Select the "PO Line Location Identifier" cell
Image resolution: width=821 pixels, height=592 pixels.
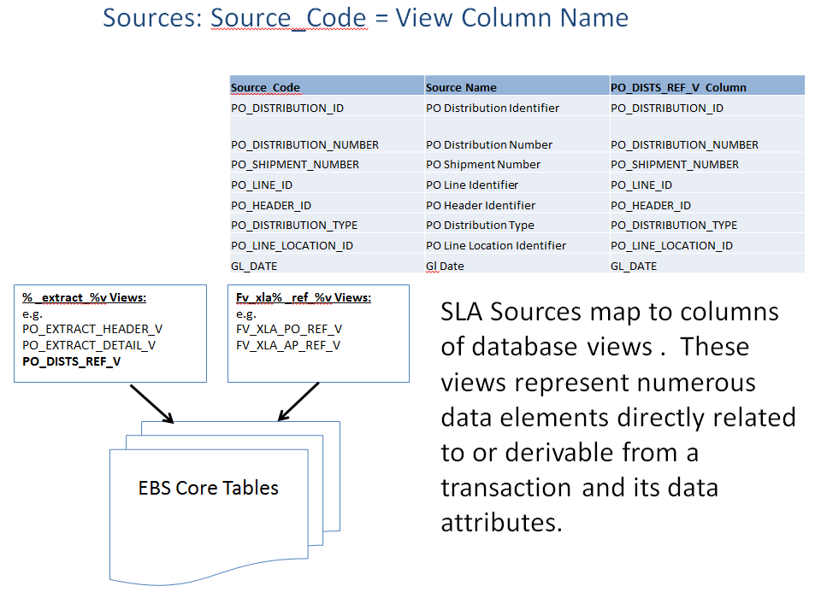(496, 246)
